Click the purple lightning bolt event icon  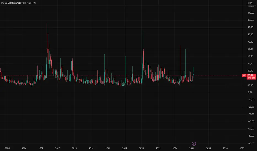pyautogui.click(x=194, y=144)
